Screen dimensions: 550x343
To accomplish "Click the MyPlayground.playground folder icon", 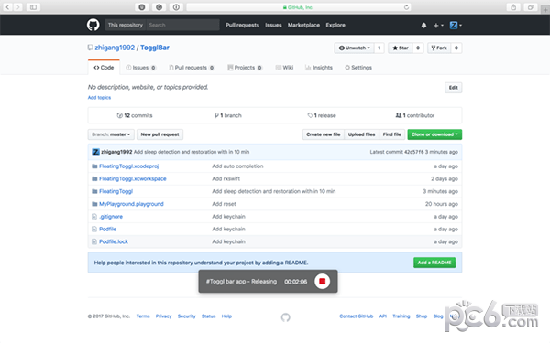I will coord(94,204).
